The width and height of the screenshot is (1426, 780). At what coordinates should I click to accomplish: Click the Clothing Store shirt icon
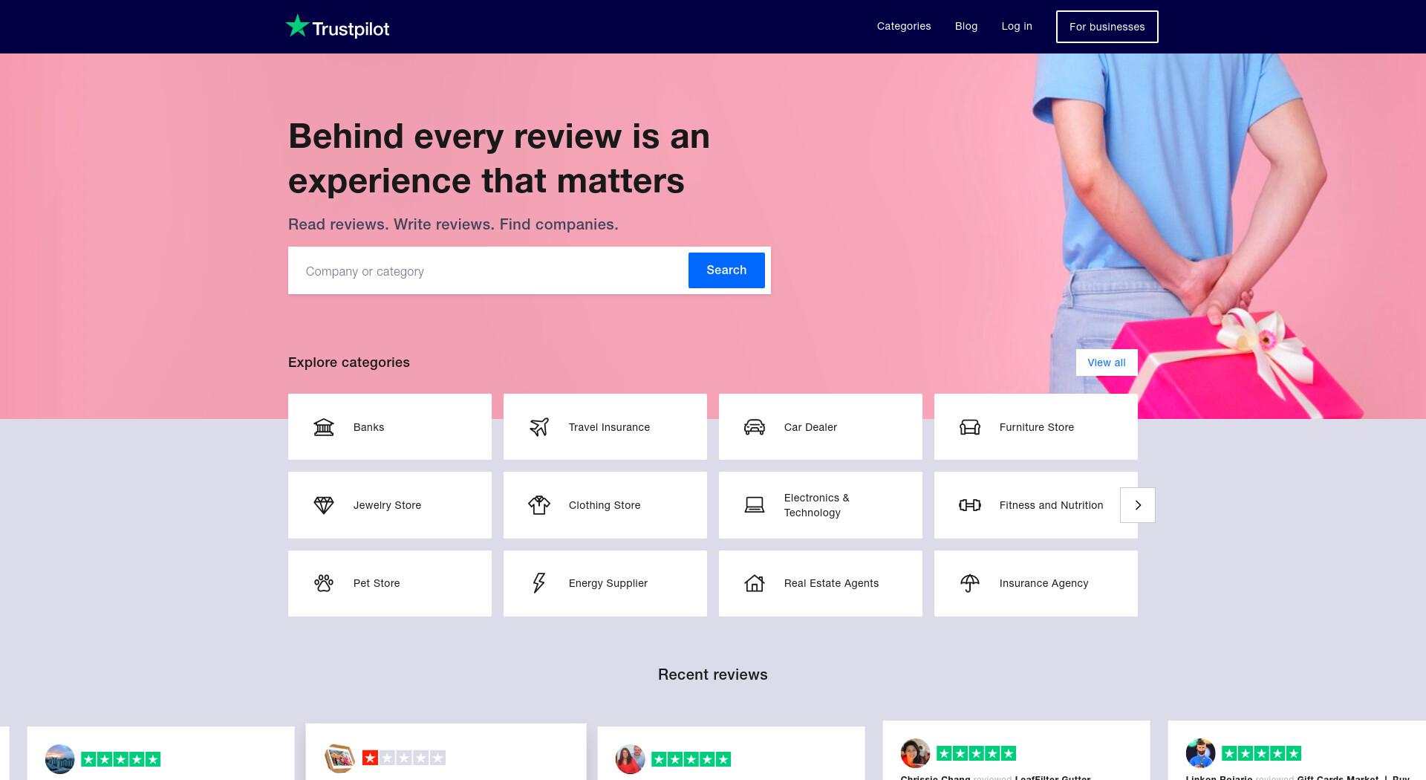[x=539, y=505]
